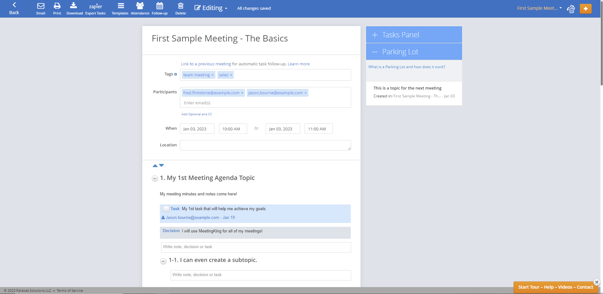Viewport: 603px width, 294px height.
Task: Mark the 1st task checkbox complete
Action: (x=166, y=209)
